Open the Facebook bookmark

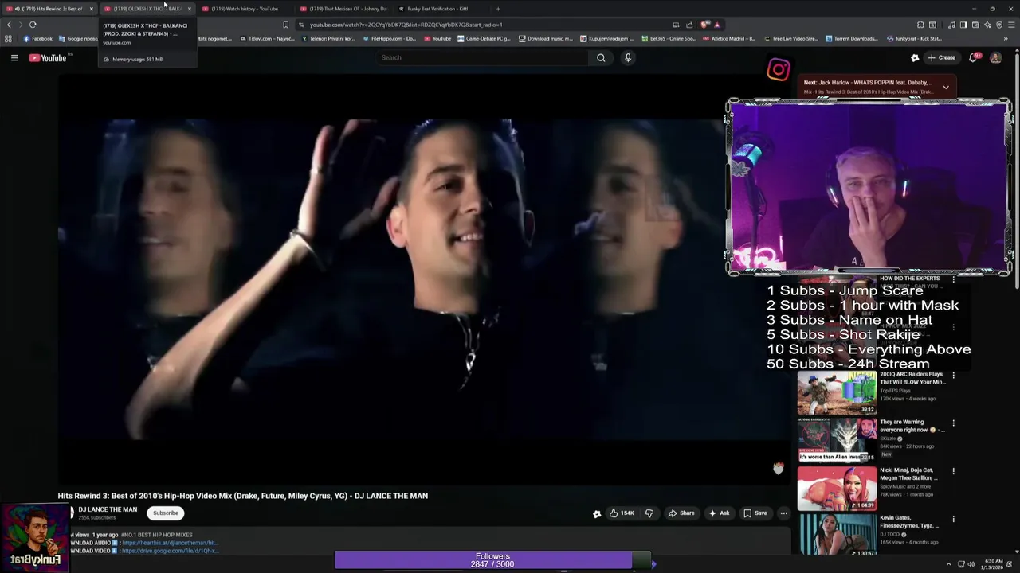pos(38,38)
